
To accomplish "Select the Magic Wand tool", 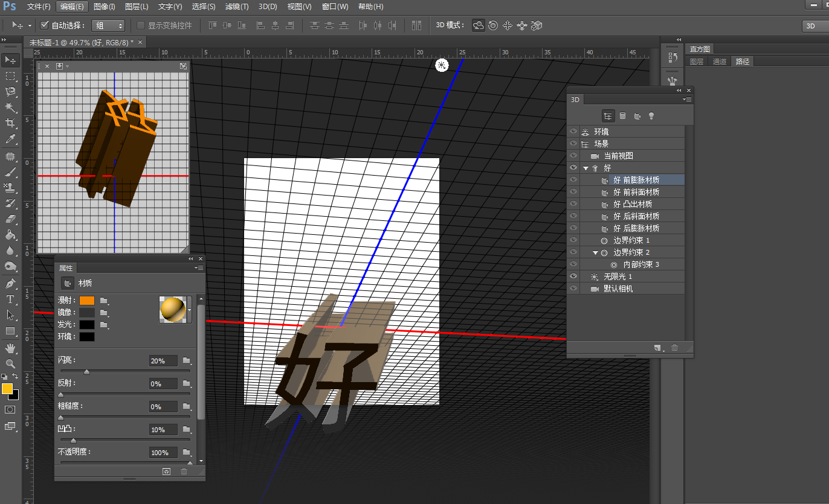I will (10, 107).
